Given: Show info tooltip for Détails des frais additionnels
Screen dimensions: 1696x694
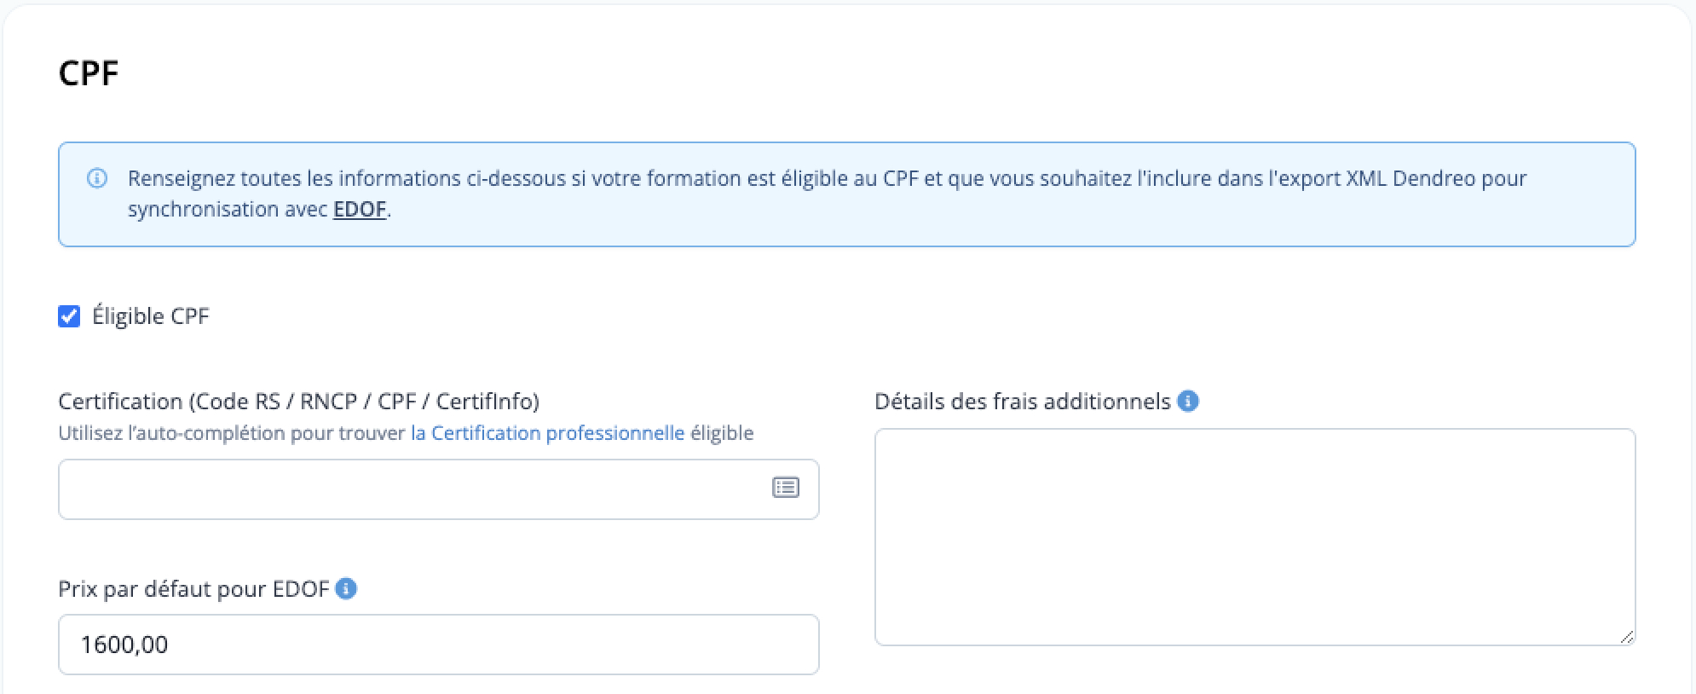Looking at the screenshot, I should coord(1188,401).
